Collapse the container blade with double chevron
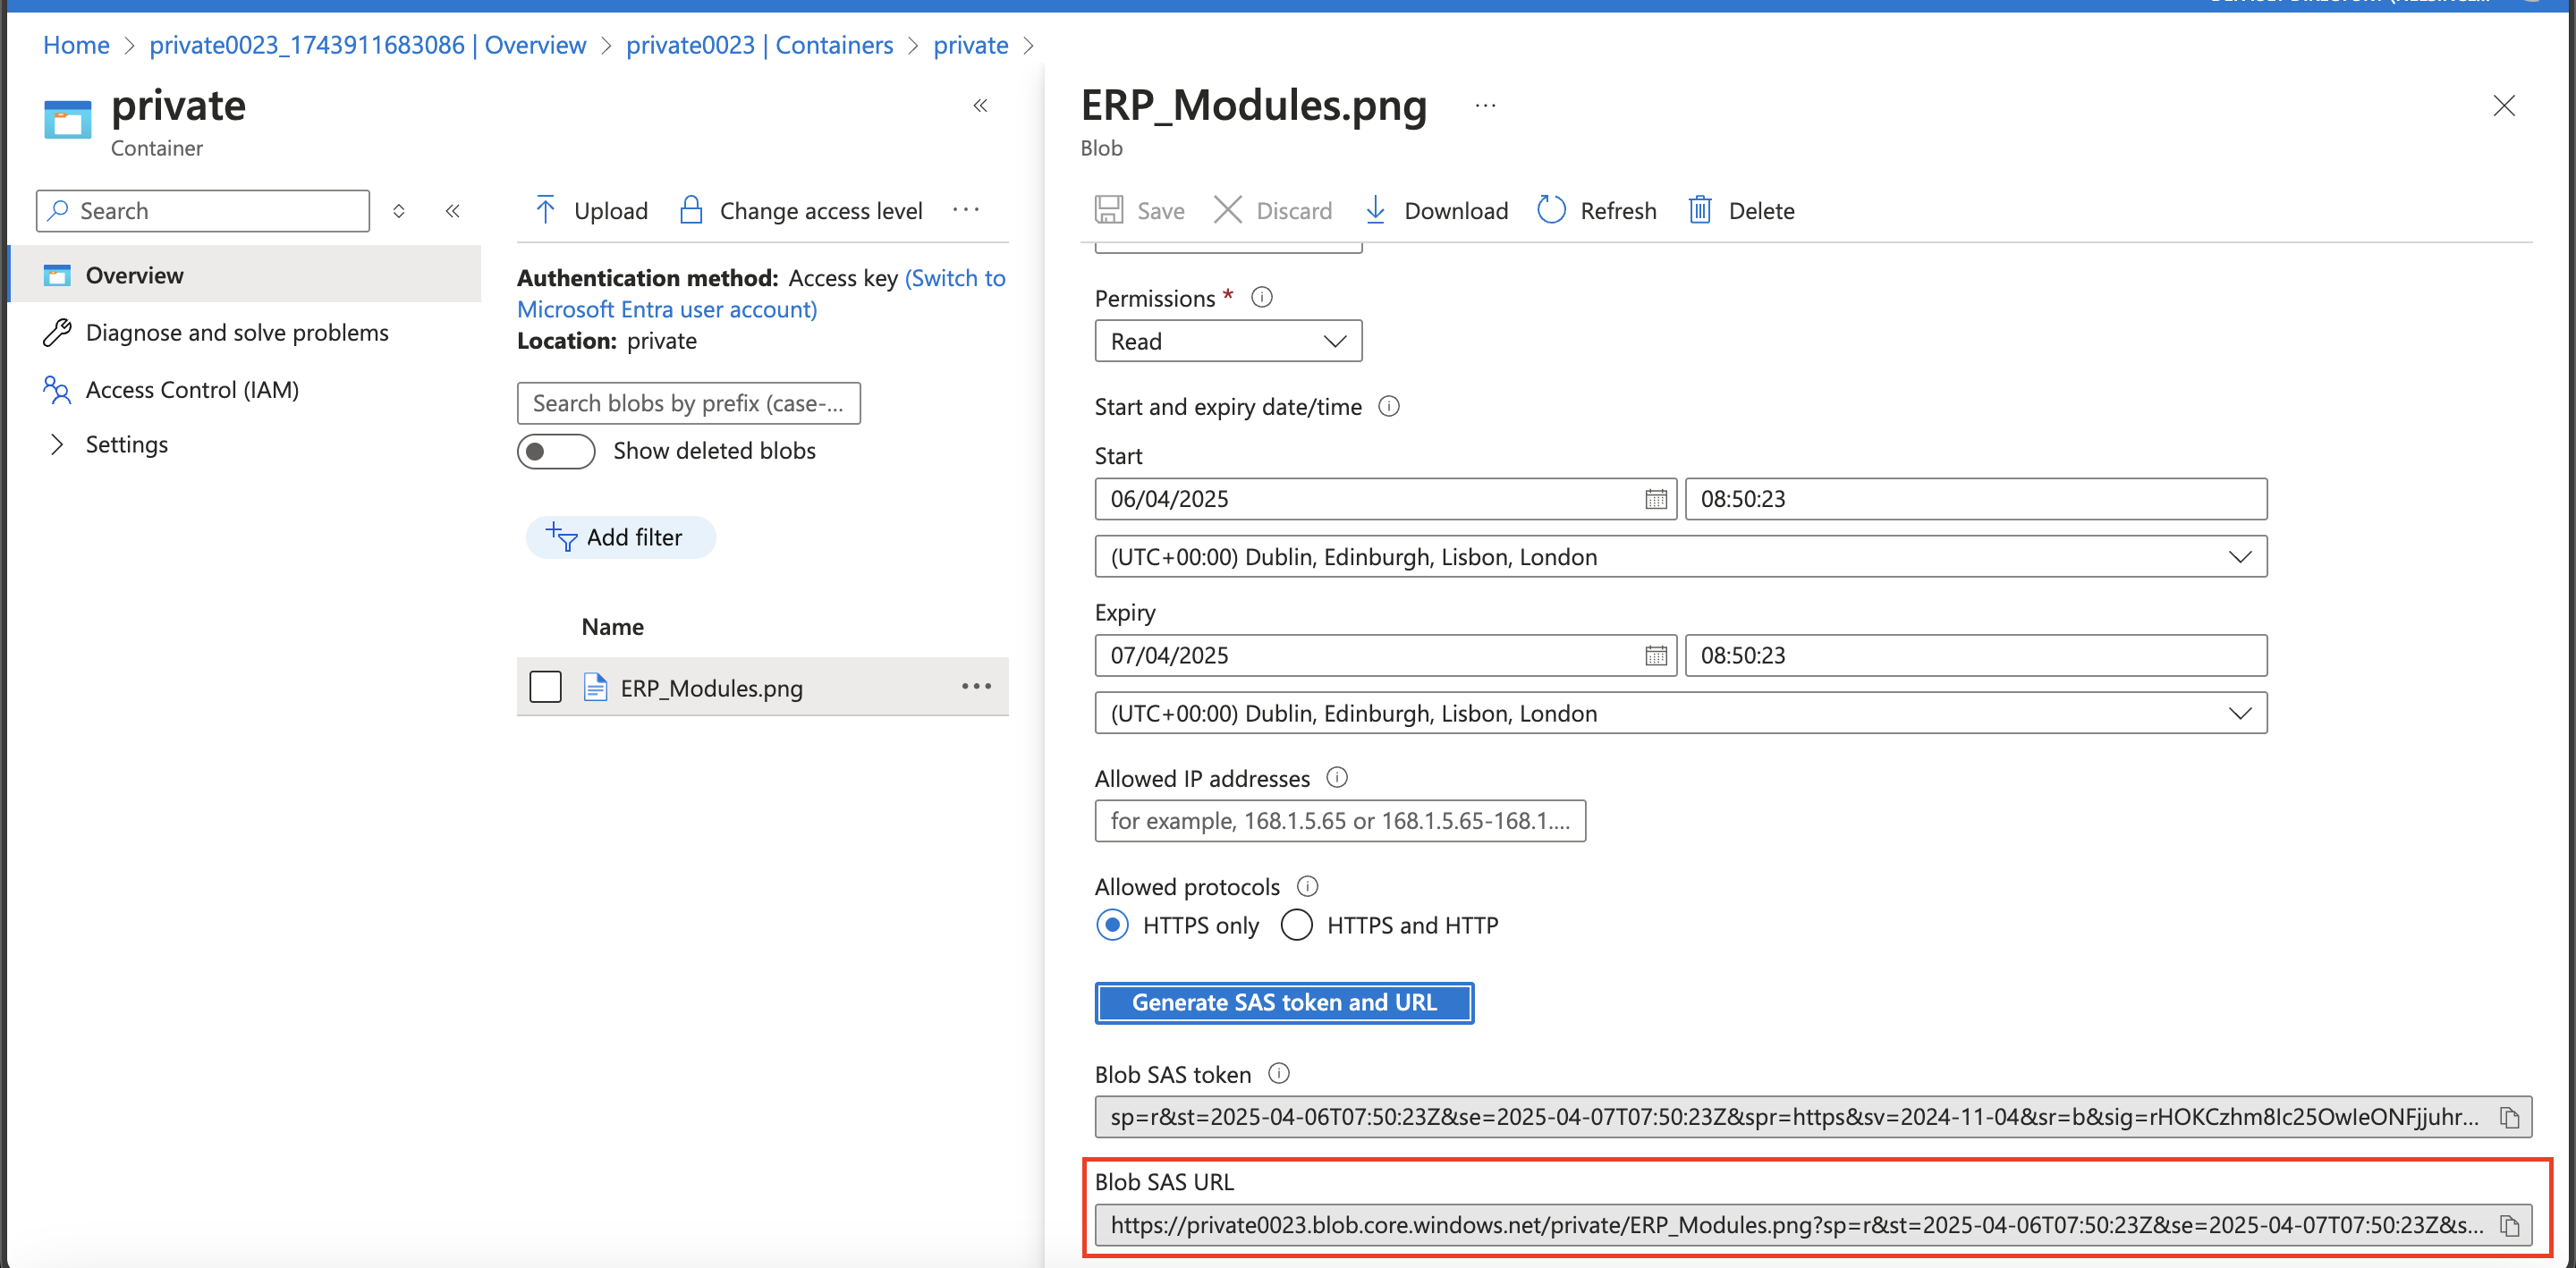Image resolution: width=2576 pixels, height=1268 pixels. (980, 106)
